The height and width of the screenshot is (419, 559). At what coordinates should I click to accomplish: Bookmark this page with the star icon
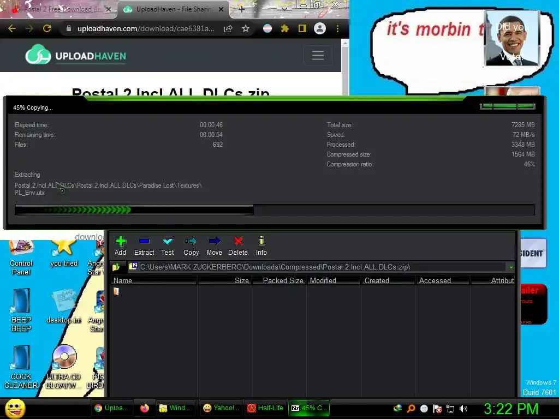pos(246,28)
